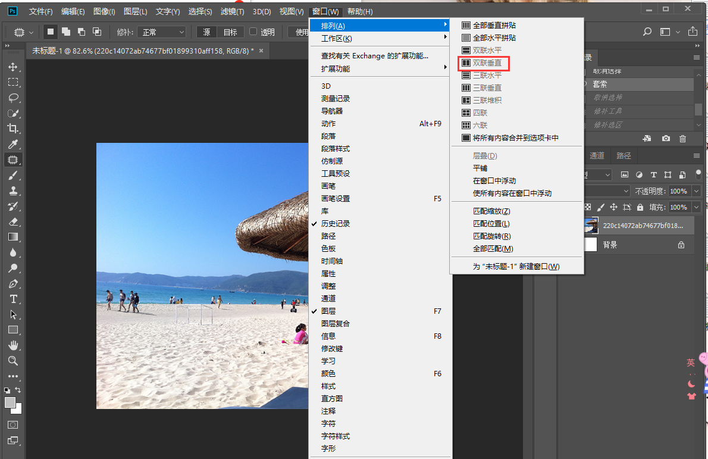Select the Horizontal Type tool

pos(13,299)
